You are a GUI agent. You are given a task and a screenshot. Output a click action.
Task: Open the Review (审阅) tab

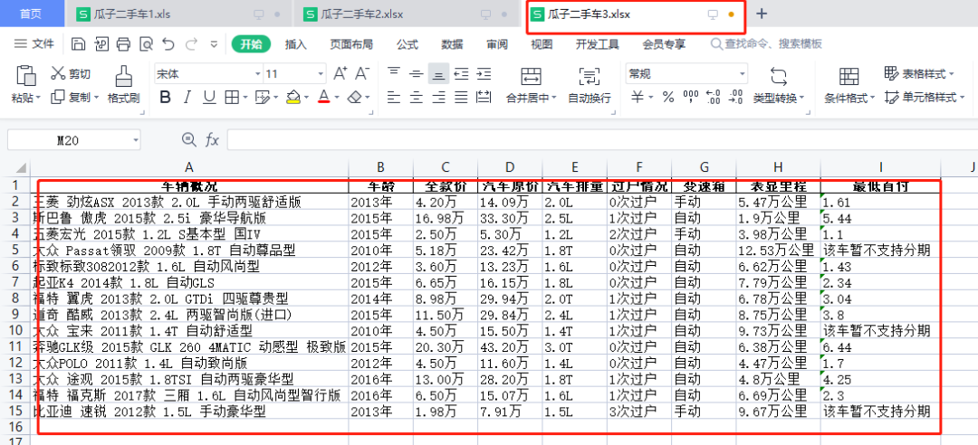(497, 44)
